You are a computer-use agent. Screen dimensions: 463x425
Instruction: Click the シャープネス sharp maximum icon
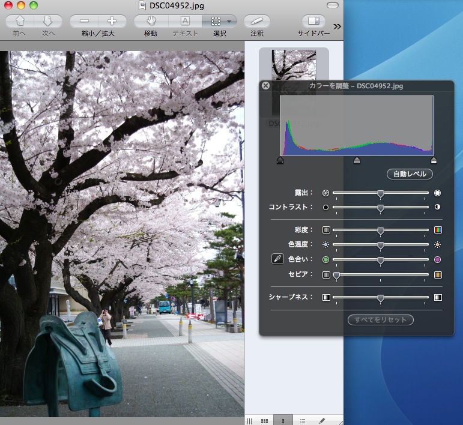click(438, 297)
